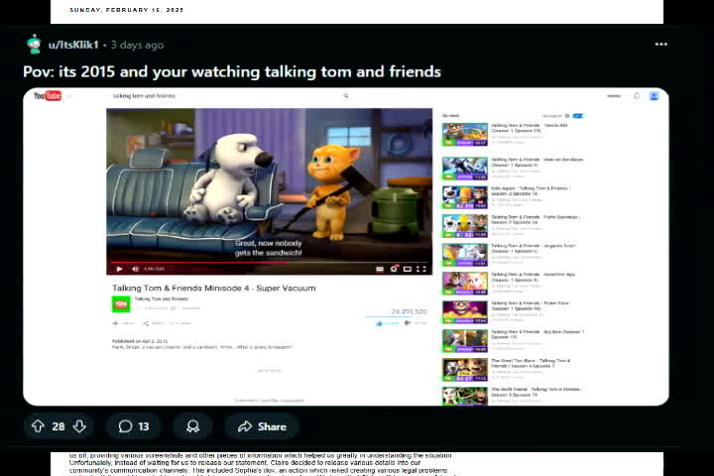This screenshot has width=714, height=476.
Task: Upvote the post by u/ItsKlik1
Action: [38, 426]
